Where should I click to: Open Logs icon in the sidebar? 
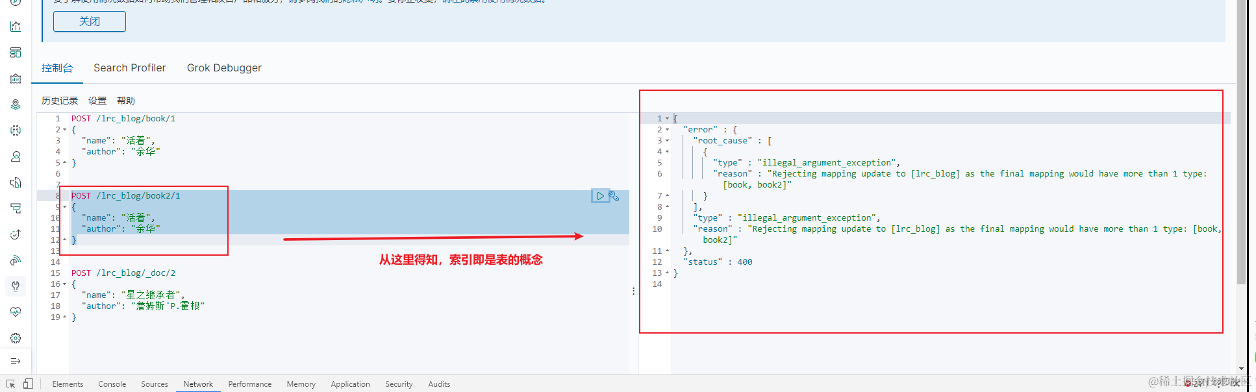click(16, 182)
